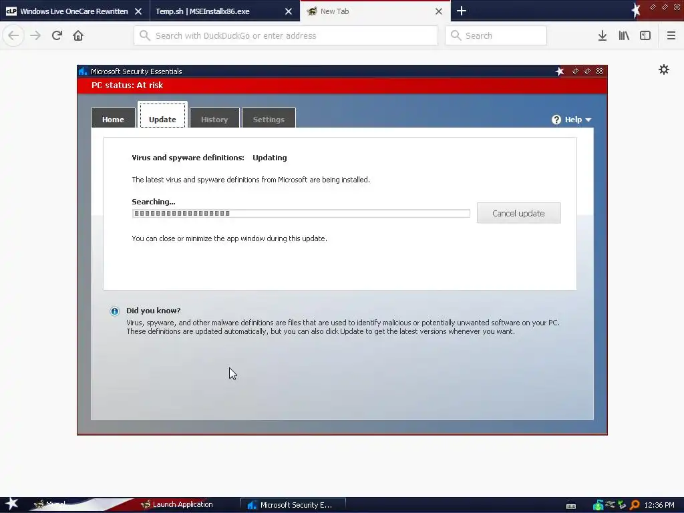Image resolution: width=684 pixels, height=513 pixels.
Task: Select the Update tab
Action: 162,116
